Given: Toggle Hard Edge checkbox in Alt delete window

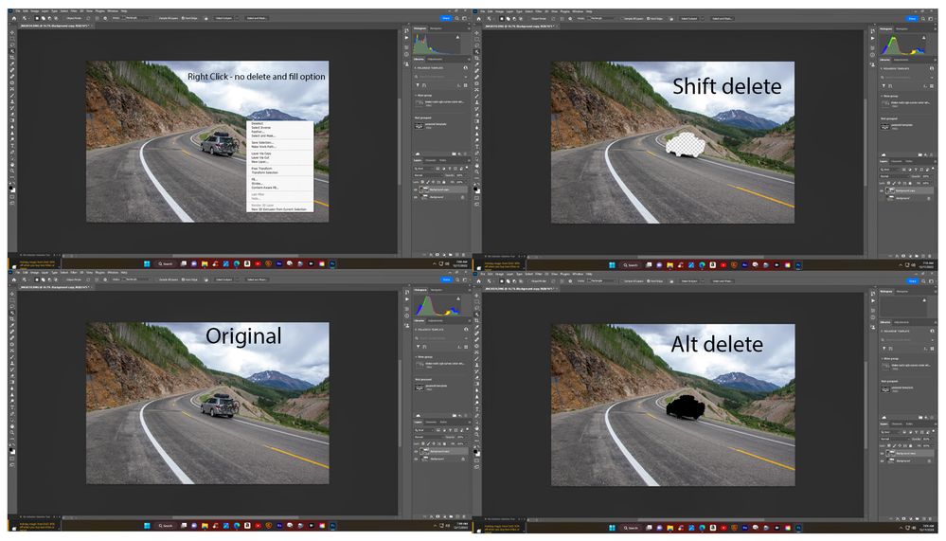Looking at the screenshot, I should pos(650,280).
